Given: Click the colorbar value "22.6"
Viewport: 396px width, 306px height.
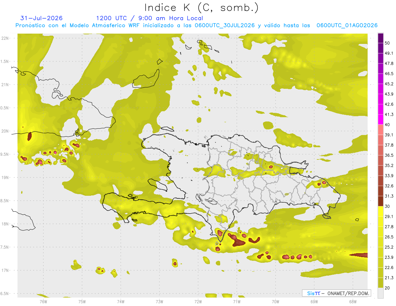Looking at the screenshot, I should tap(389, 268).
